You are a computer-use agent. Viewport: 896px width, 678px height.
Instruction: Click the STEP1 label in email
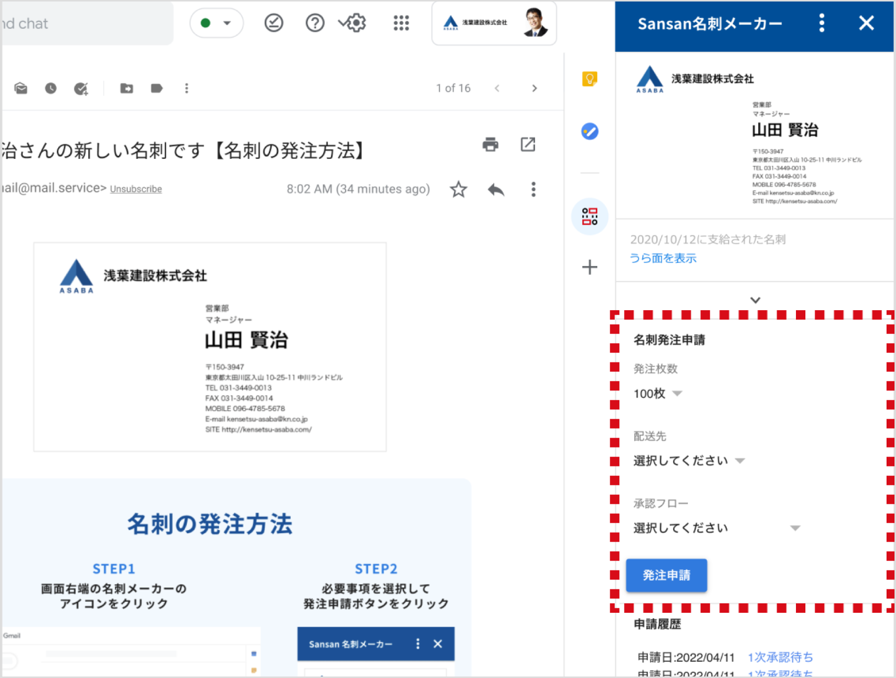point(114,569)
